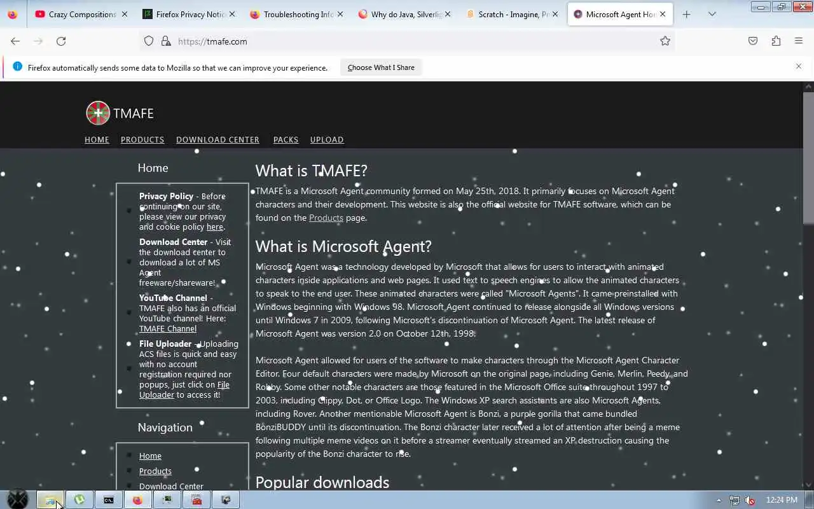Click the 'What is Microsoft Agent?' heading
Screen dimensions: 814x509
[x=343, y=246]
